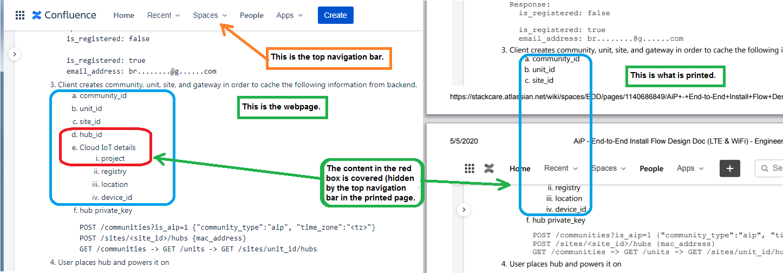
Task: Click the search field in the printed page header
Action: pyautogui.click(x=769, y=168)
